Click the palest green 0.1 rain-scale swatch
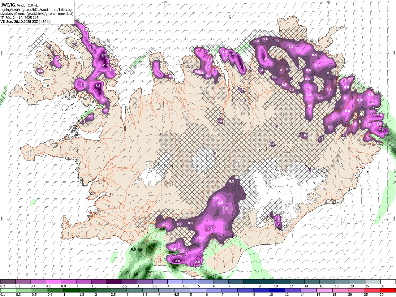Image resolution: width=396 pixels, height=297 pixels. (8, 290)
